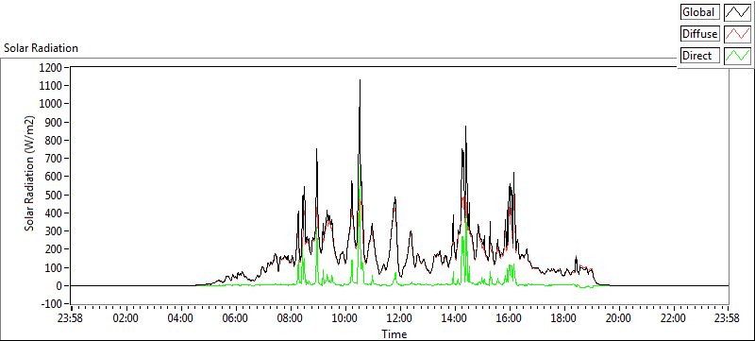This screenshot has width=755, height=341.
Task: Click the Solar Radiation graph title
Action: 41,48
